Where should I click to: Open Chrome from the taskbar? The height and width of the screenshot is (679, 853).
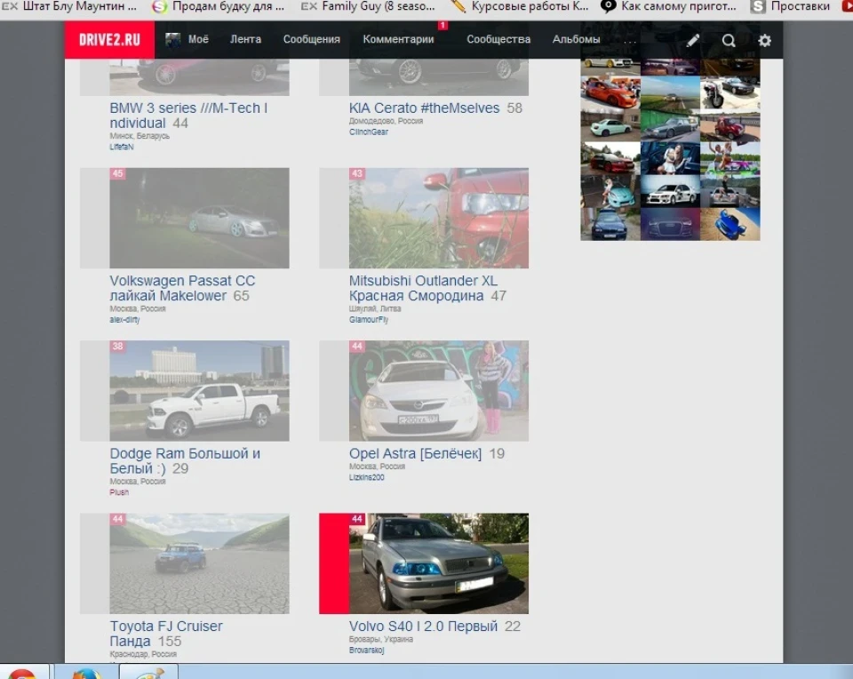[21, 674]
